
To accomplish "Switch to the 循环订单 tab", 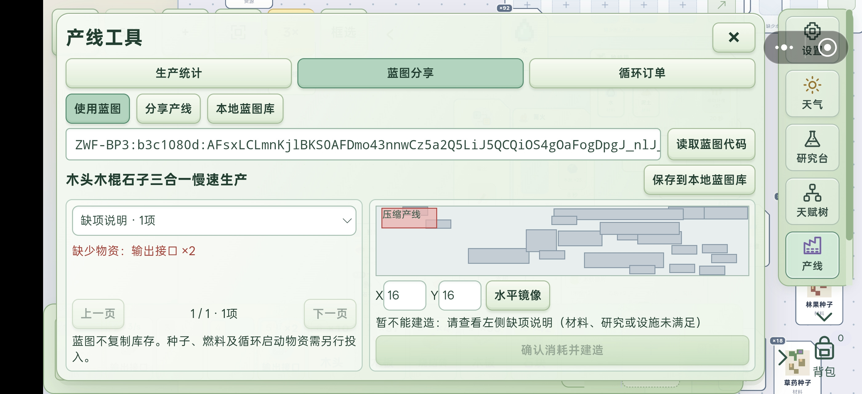I will pyautogui.click(x=642, y=73).
